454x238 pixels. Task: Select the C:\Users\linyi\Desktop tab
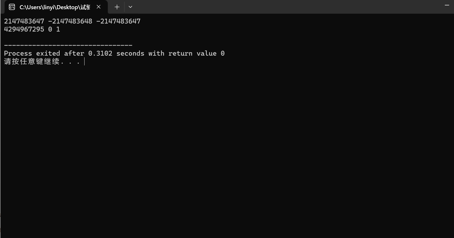click(x=54, y=7)
